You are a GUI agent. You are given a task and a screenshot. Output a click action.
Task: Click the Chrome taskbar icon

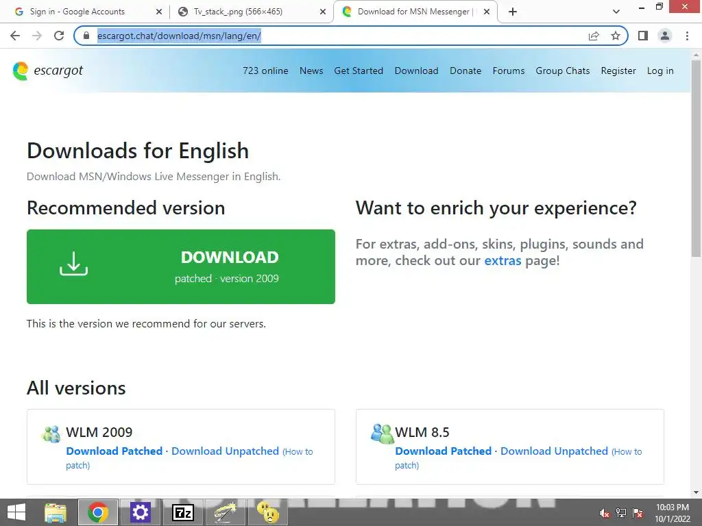(98, 512)
